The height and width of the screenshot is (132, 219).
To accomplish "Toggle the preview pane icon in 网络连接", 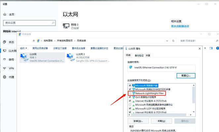I will coord(211,48).
